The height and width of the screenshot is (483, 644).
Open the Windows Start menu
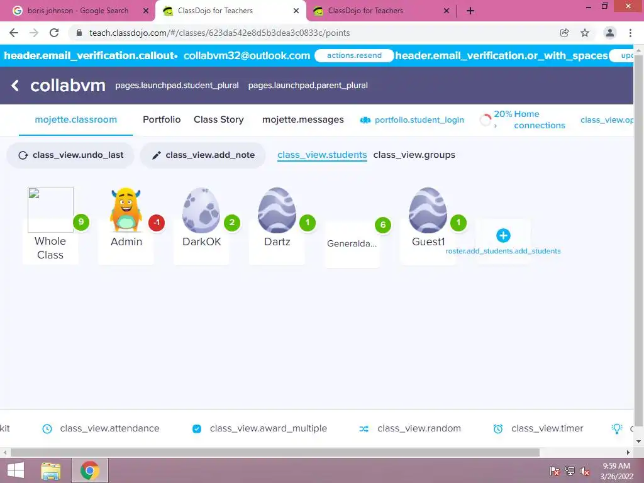[16, 470]
